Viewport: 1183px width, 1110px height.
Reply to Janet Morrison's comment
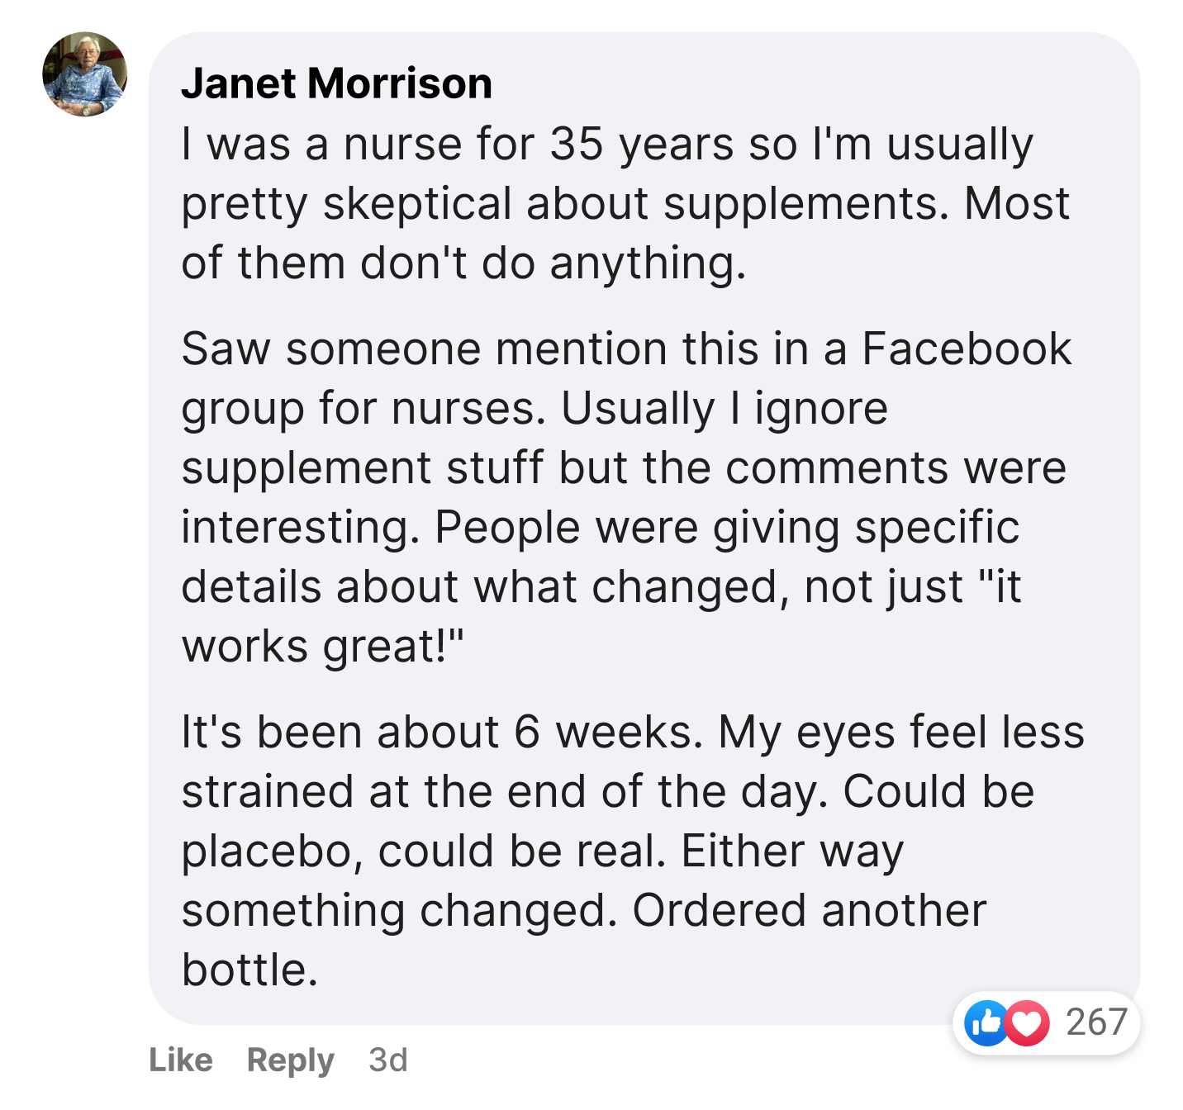(x=290, y=1060)
